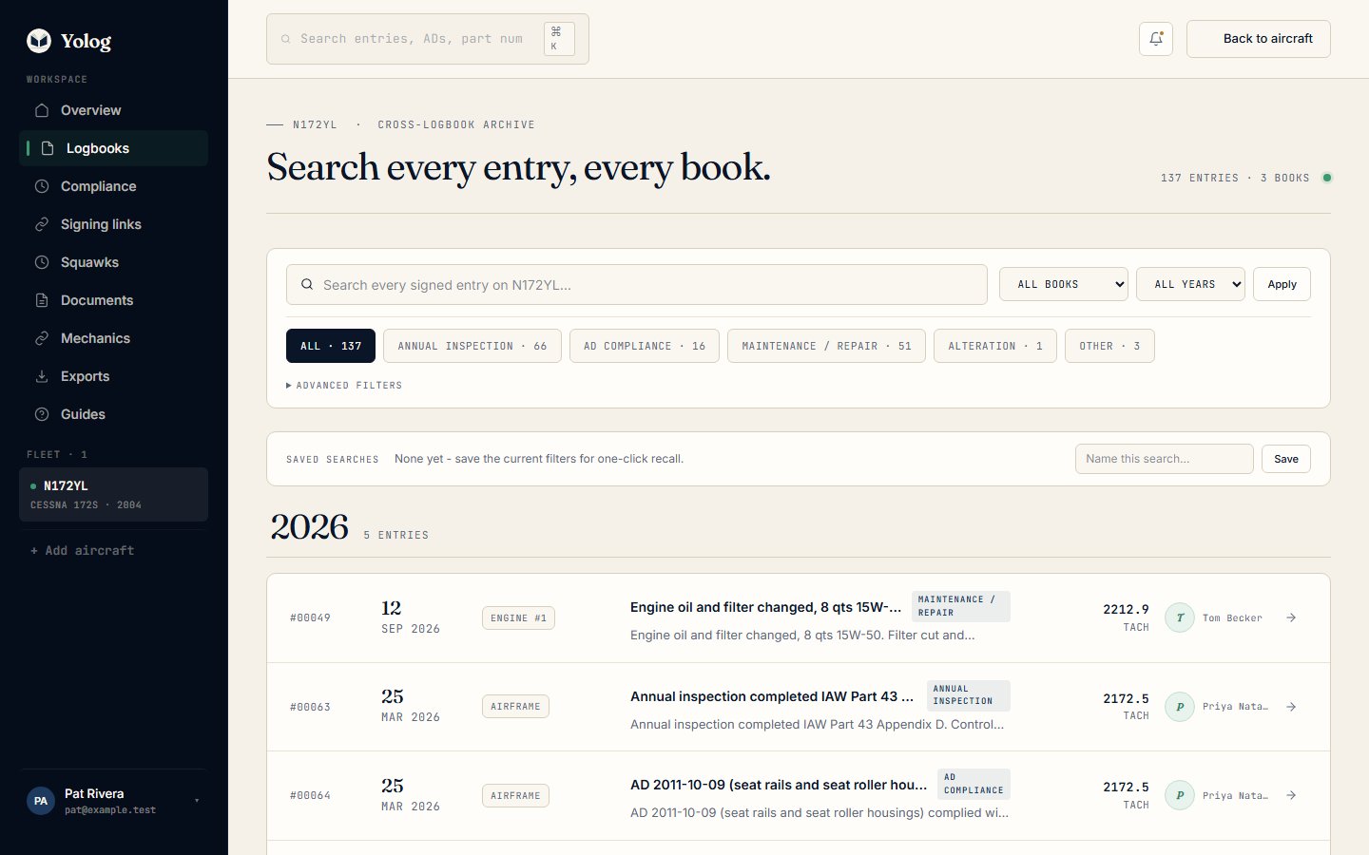Image resolution: width=1369 pixels, height=855 pixels.
Task: Click entry number #00063
Action: pos(310,707)
